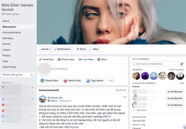Open the Photos section
The image size is (186, 129).
7,56
